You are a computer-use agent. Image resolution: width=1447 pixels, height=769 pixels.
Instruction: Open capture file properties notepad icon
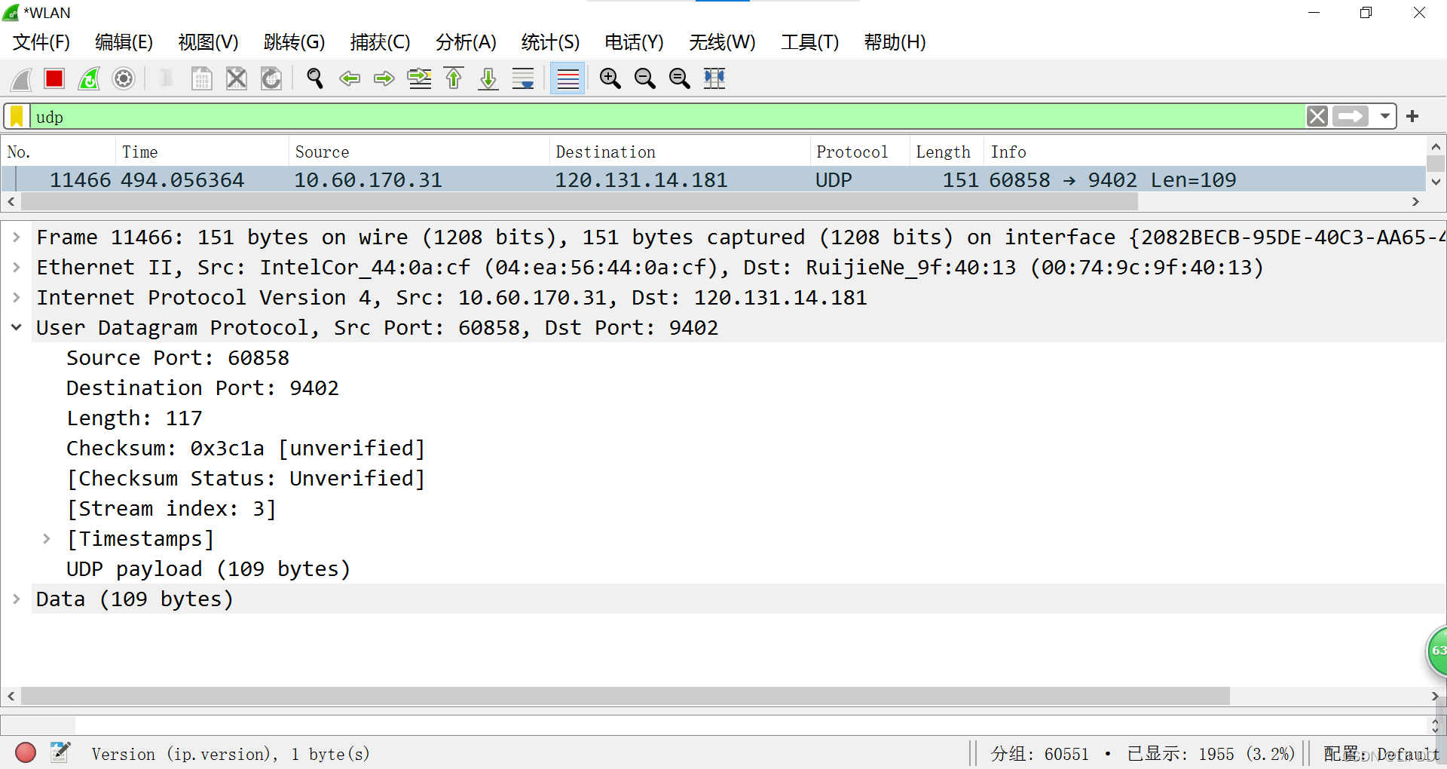[x=60, y=752]
